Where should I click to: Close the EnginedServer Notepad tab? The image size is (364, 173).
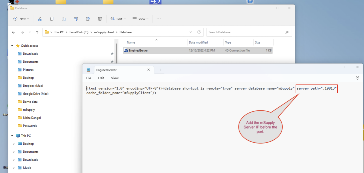149,70
